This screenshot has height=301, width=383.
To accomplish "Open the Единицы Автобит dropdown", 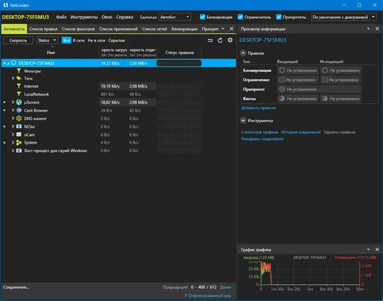I will click(x=175, y=17).
